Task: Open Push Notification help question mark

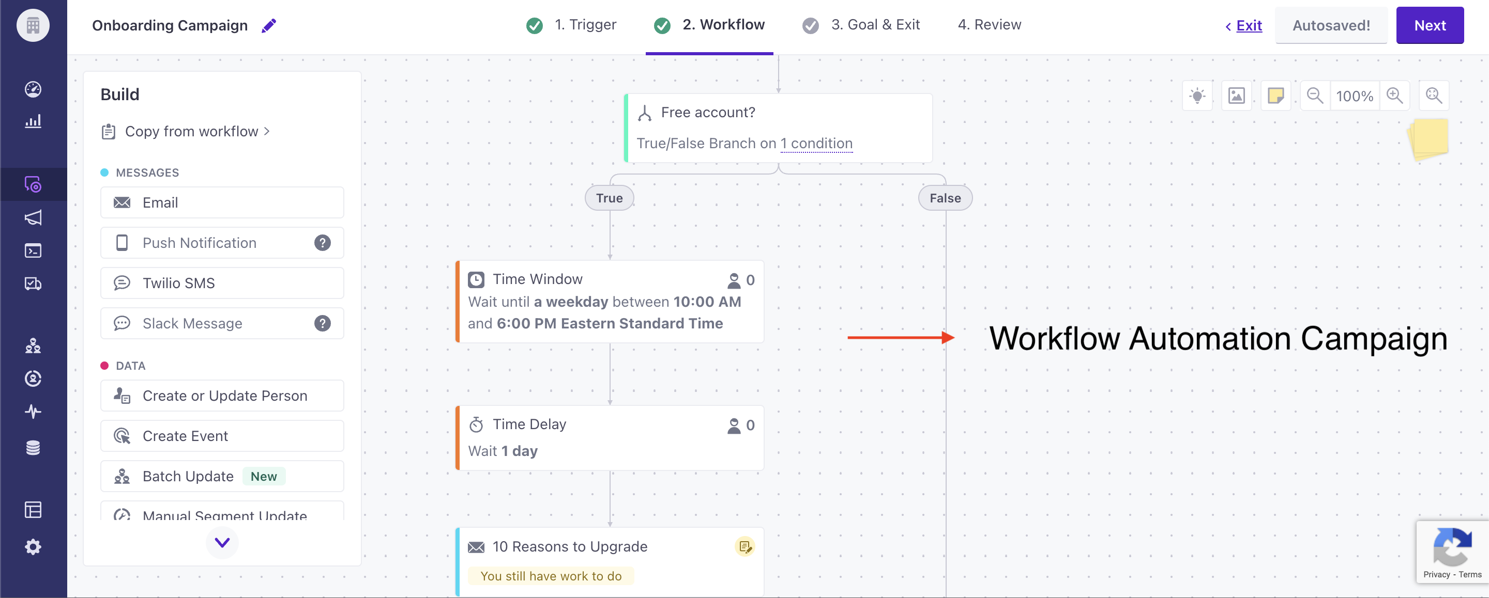Action: (323, 243)
